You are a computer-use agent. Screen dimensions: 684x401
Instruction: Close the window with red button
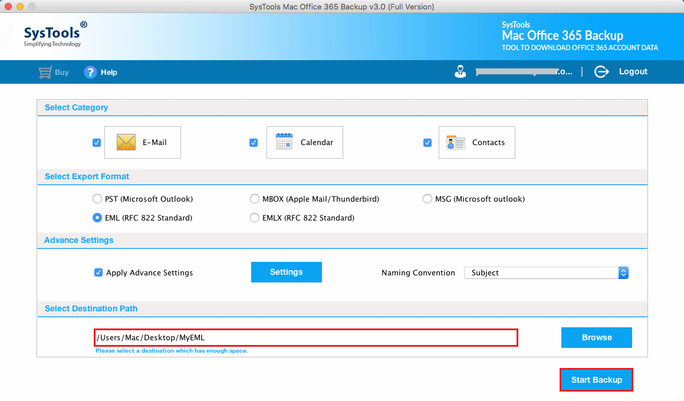(x=8, y=6)
